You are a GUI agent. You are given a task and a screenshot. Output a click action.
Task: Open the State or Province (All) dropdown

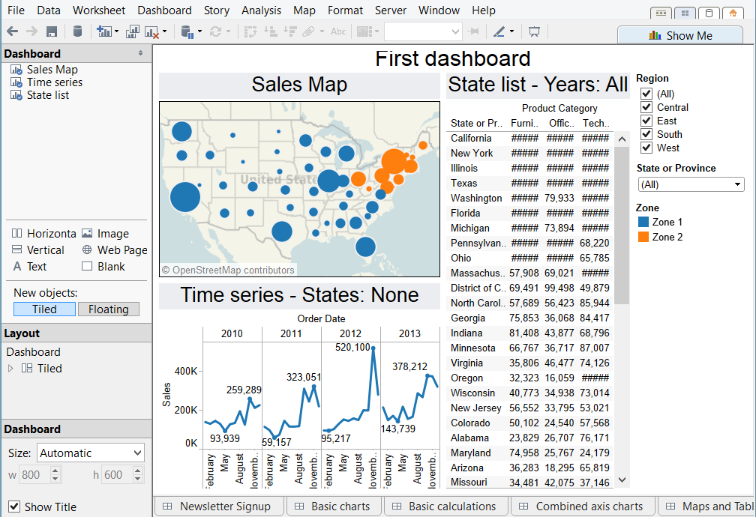(x=691, y=184)
